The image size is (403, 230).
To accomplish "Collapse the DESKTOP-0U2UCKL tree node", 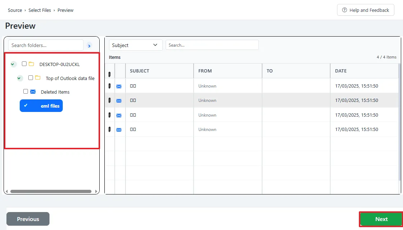I will pos(13,64).
